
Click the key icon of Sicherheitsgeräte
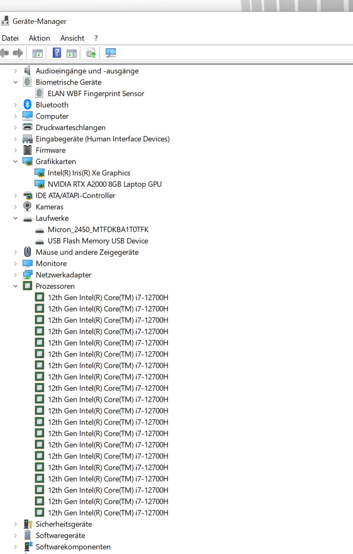click(x=28, y=524)
